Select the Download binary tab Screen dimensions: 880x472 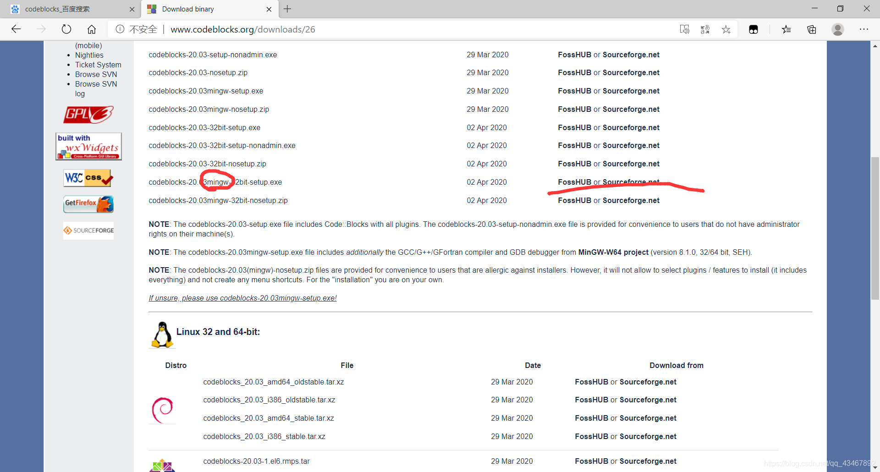coord(209,9)
